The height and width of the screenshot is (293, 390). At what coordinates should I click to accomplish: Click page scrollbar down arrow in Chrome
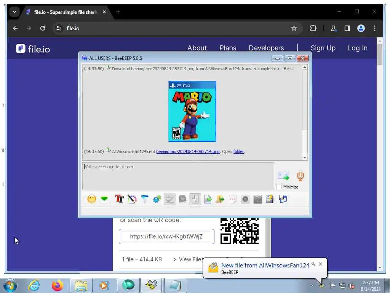380,267
